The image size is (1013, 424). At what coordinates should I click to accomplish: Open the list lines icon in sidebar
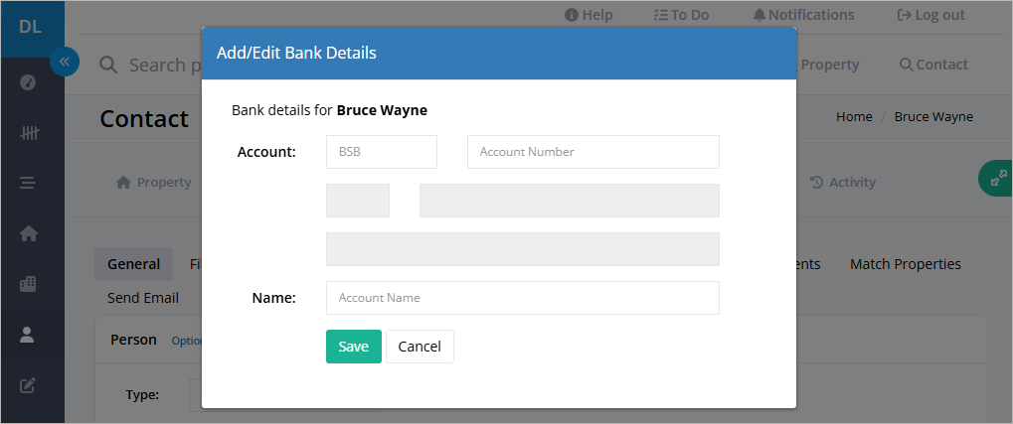[x=28, y=184]
